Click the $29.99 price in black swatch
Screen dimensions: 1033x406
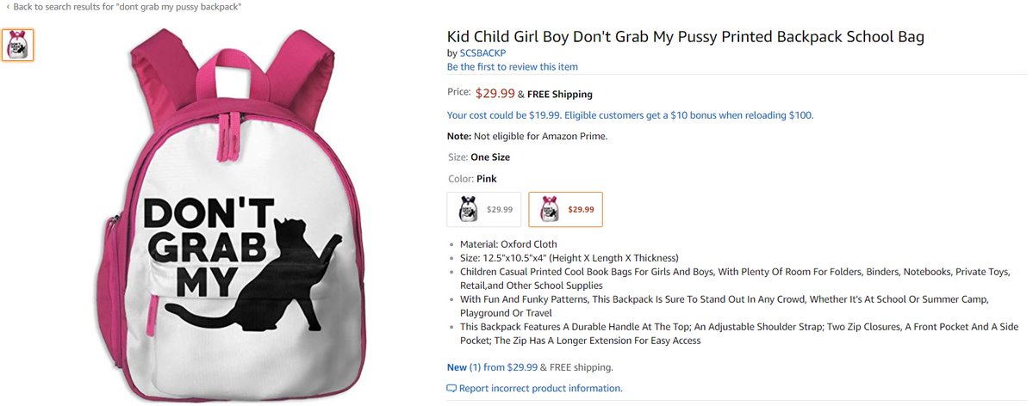(500, 210)
